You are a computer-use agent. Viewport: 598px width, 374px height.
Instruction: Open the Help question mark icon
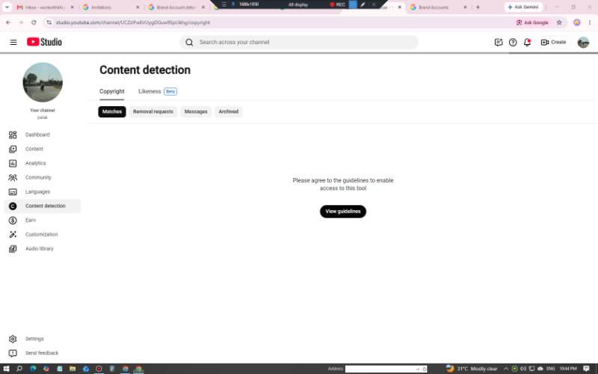tap(513, 43)
